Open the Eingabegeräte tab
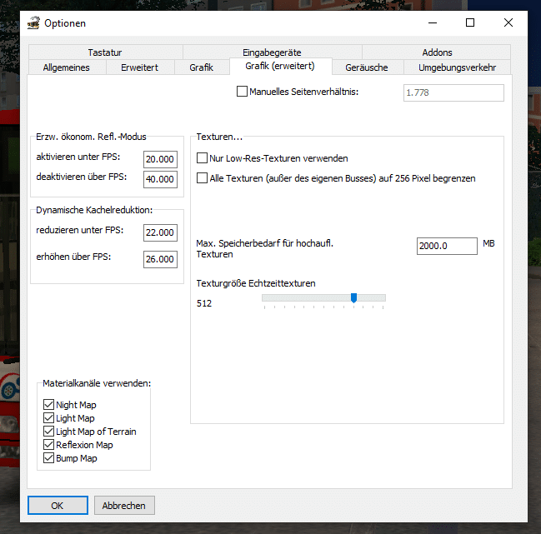 [x=272, y=52]
